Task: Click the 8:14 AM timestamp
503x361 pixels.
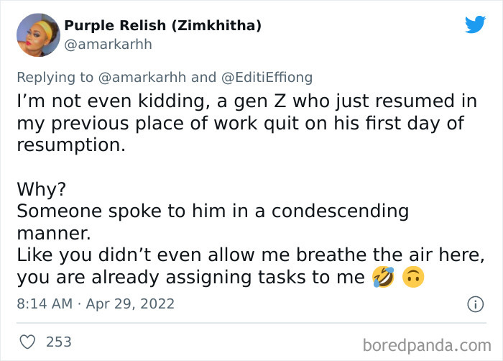Action: pyautogui.click(x=45, y=303)
